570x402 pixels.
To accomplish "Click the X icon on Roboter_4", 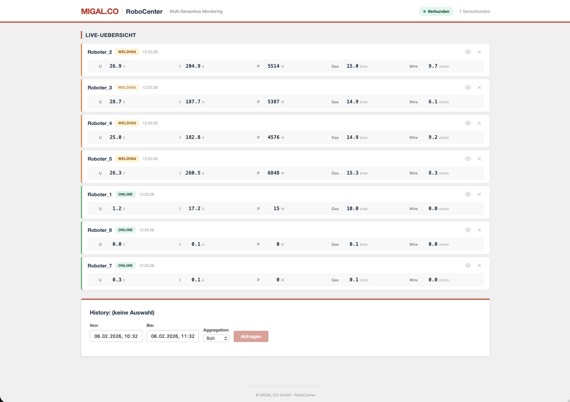I will coord(479,123).
